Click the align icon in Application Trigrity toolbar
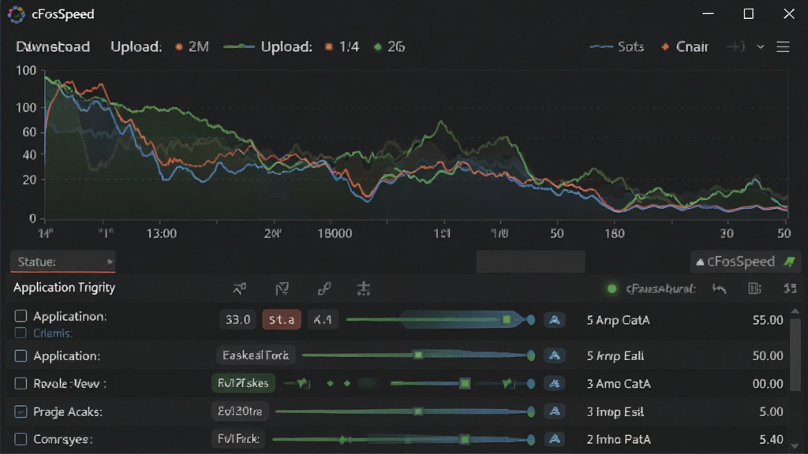This screenshot has height=454, width=808. tap(364, 288)
